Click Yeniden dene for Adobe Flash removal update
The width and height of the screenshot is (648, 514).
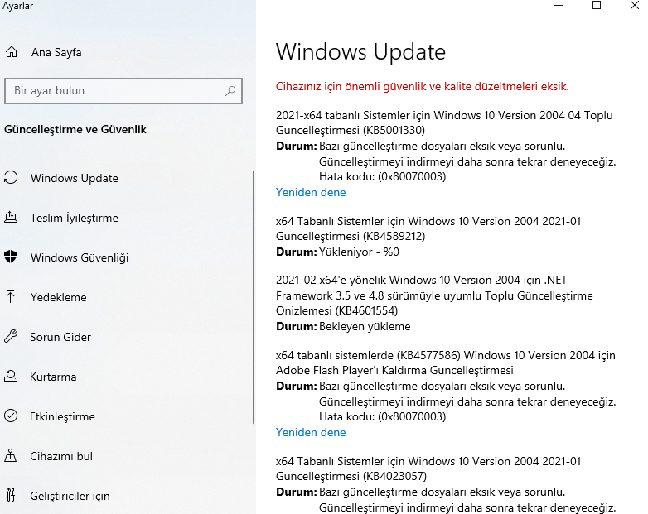[311, 432]
